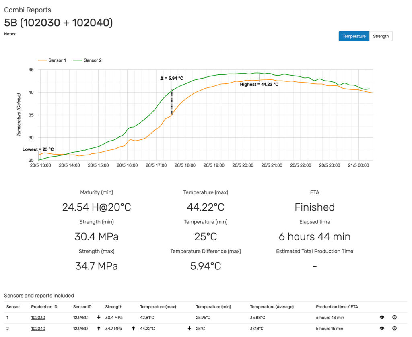Click the 6 hours 43 min cell
Screen dimensions: 412x337
click(x=330, y=318)
